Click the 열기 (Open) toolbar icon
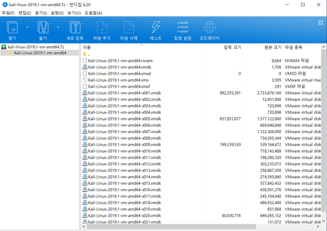Screen dimensions: 327x231 coord(12,27)
